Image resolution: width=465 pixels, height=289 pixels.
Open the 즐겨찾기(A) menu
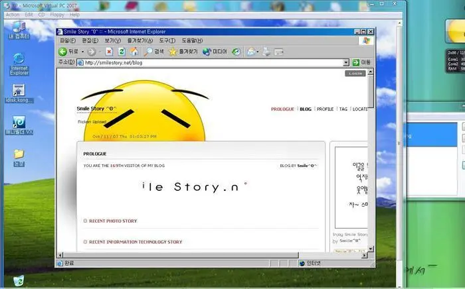(140, 40)
